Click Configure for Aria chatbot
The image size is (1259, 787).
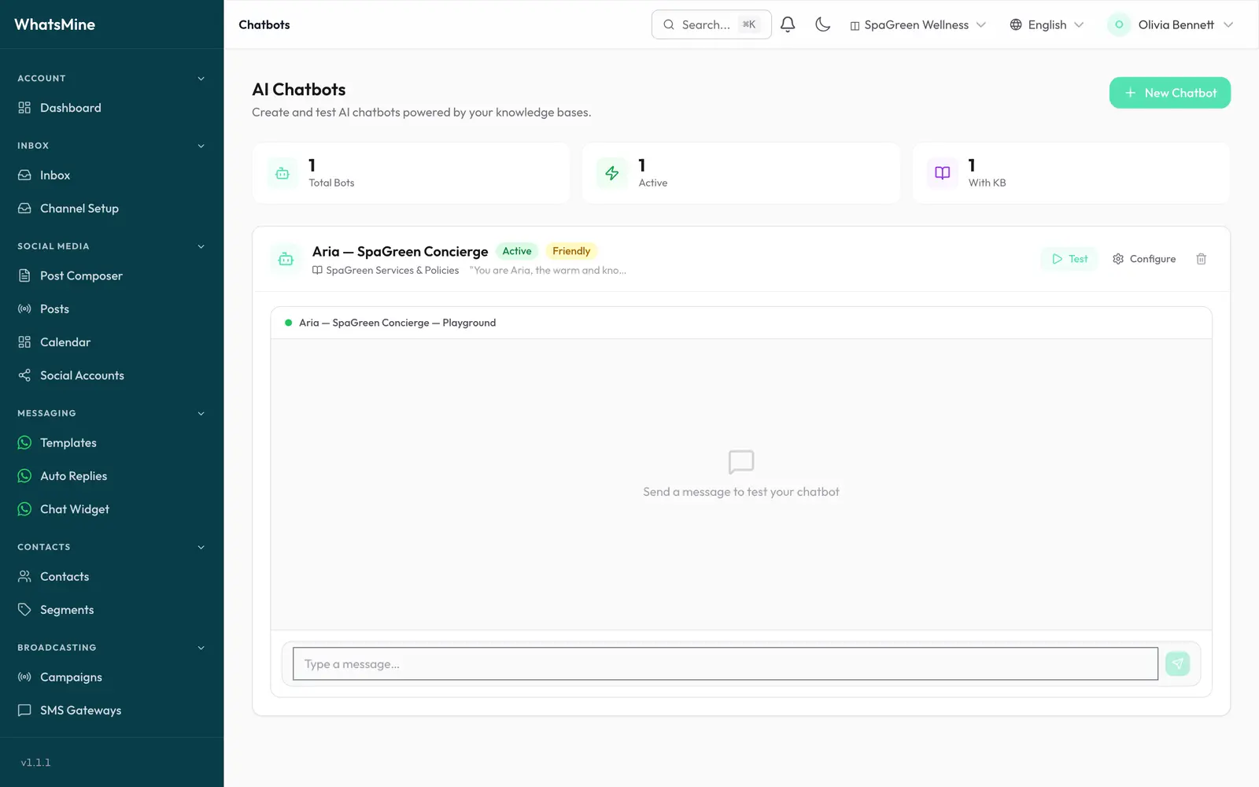[x=1144, y=259]
